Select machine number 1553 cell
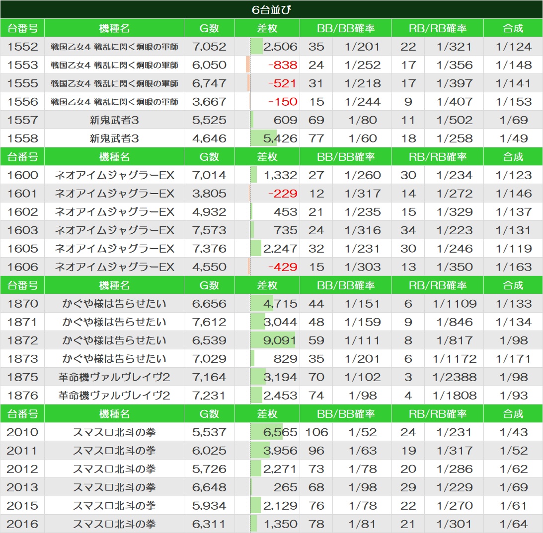Viewport: 543px width, 533px height. click(22, 65)
